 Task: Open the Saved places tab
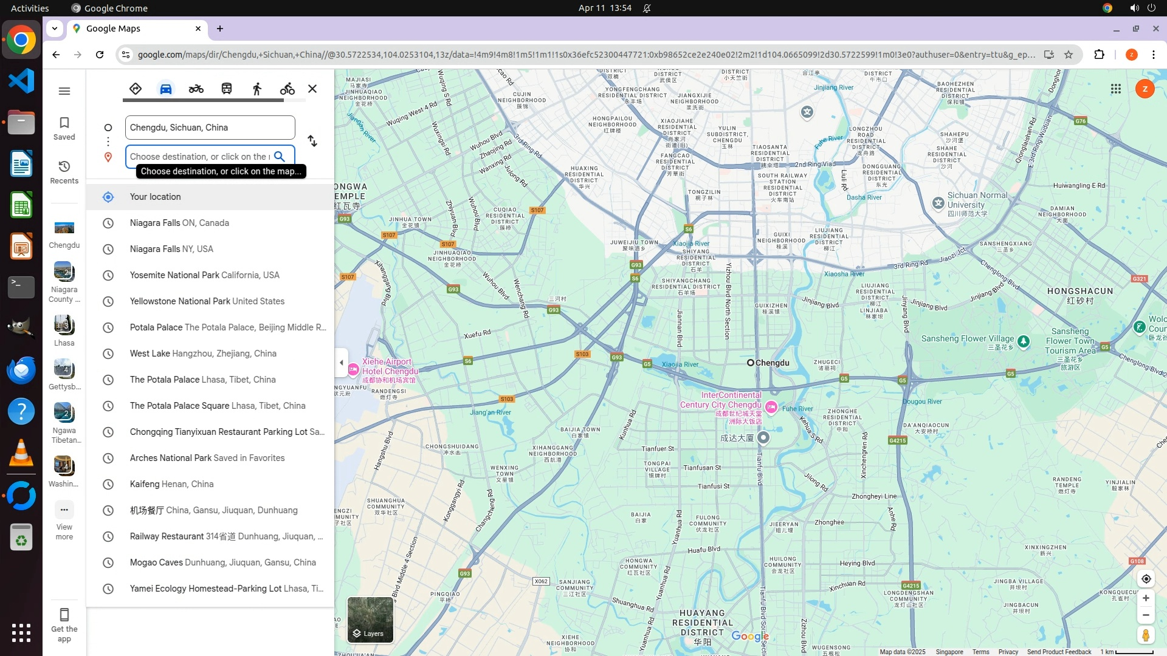[64, 128]
